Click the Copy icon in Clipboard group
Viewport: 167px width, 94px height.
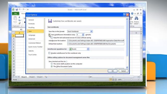pos(19,20)
